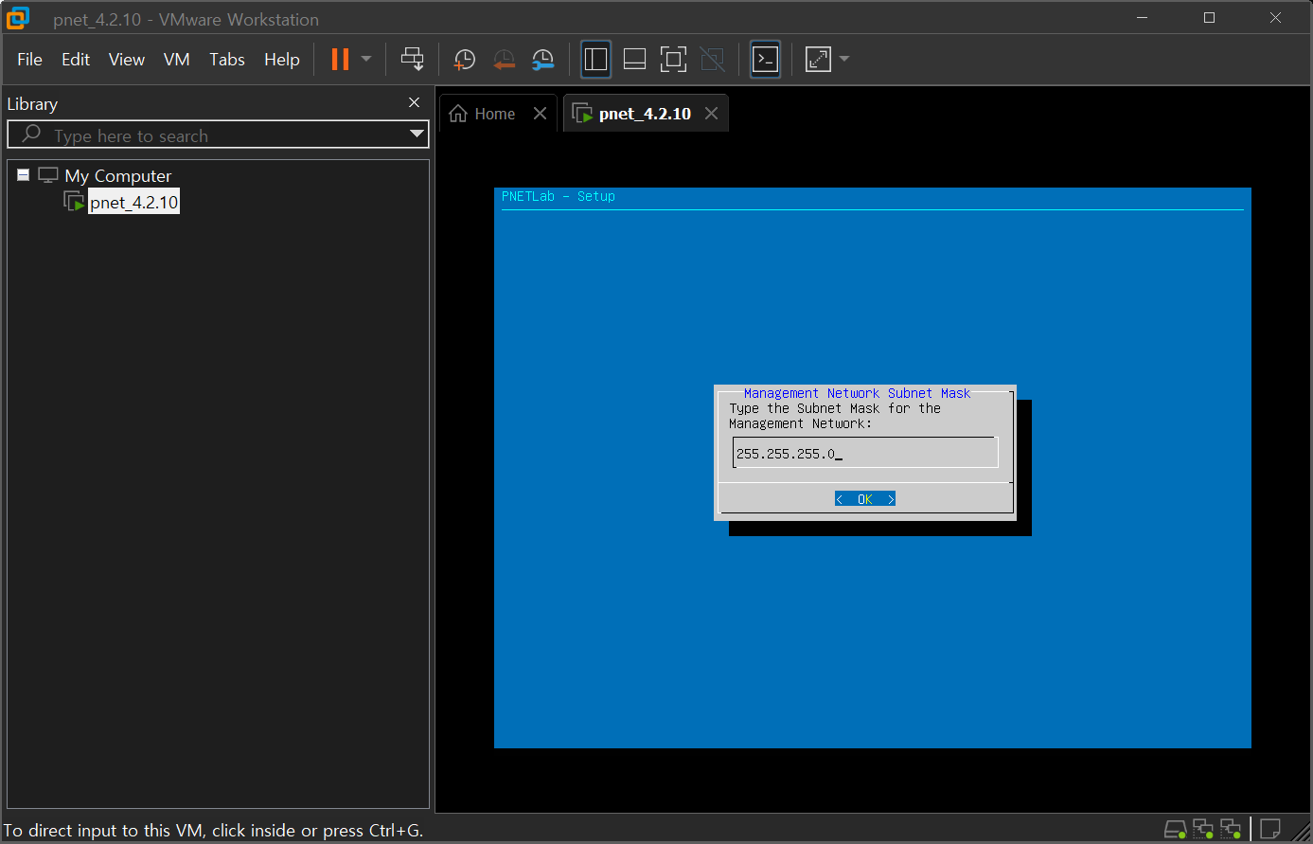Collapse the My Computer tree node
Viewport: 1313px width, 844px height.
[24, 175]
